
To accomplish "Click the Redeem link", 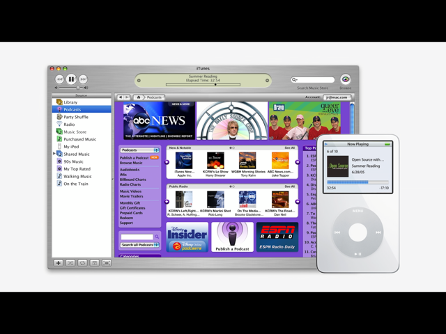I will coord(126,218).
